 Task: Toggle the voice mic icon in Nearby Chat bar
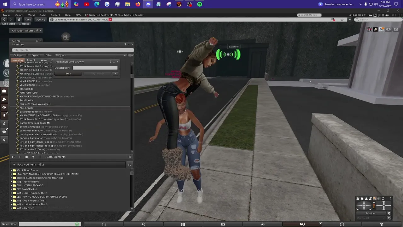(77, 224)
